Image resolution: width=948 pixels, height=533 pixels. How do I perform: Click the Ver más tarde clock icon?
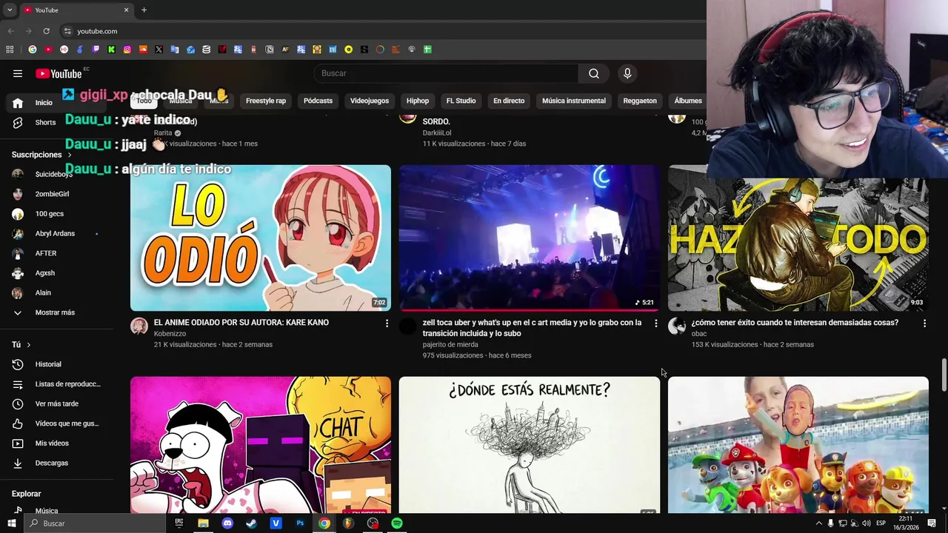(18, 403)
